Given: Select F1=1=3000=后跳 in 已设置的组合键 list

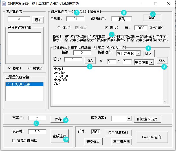Looking at the screenshot, I should point(25,84).
